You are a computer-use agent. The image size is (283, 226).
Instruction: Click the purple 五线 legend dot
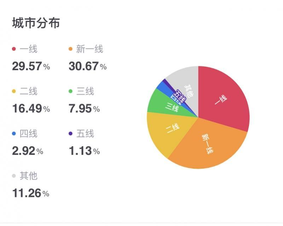70,134
